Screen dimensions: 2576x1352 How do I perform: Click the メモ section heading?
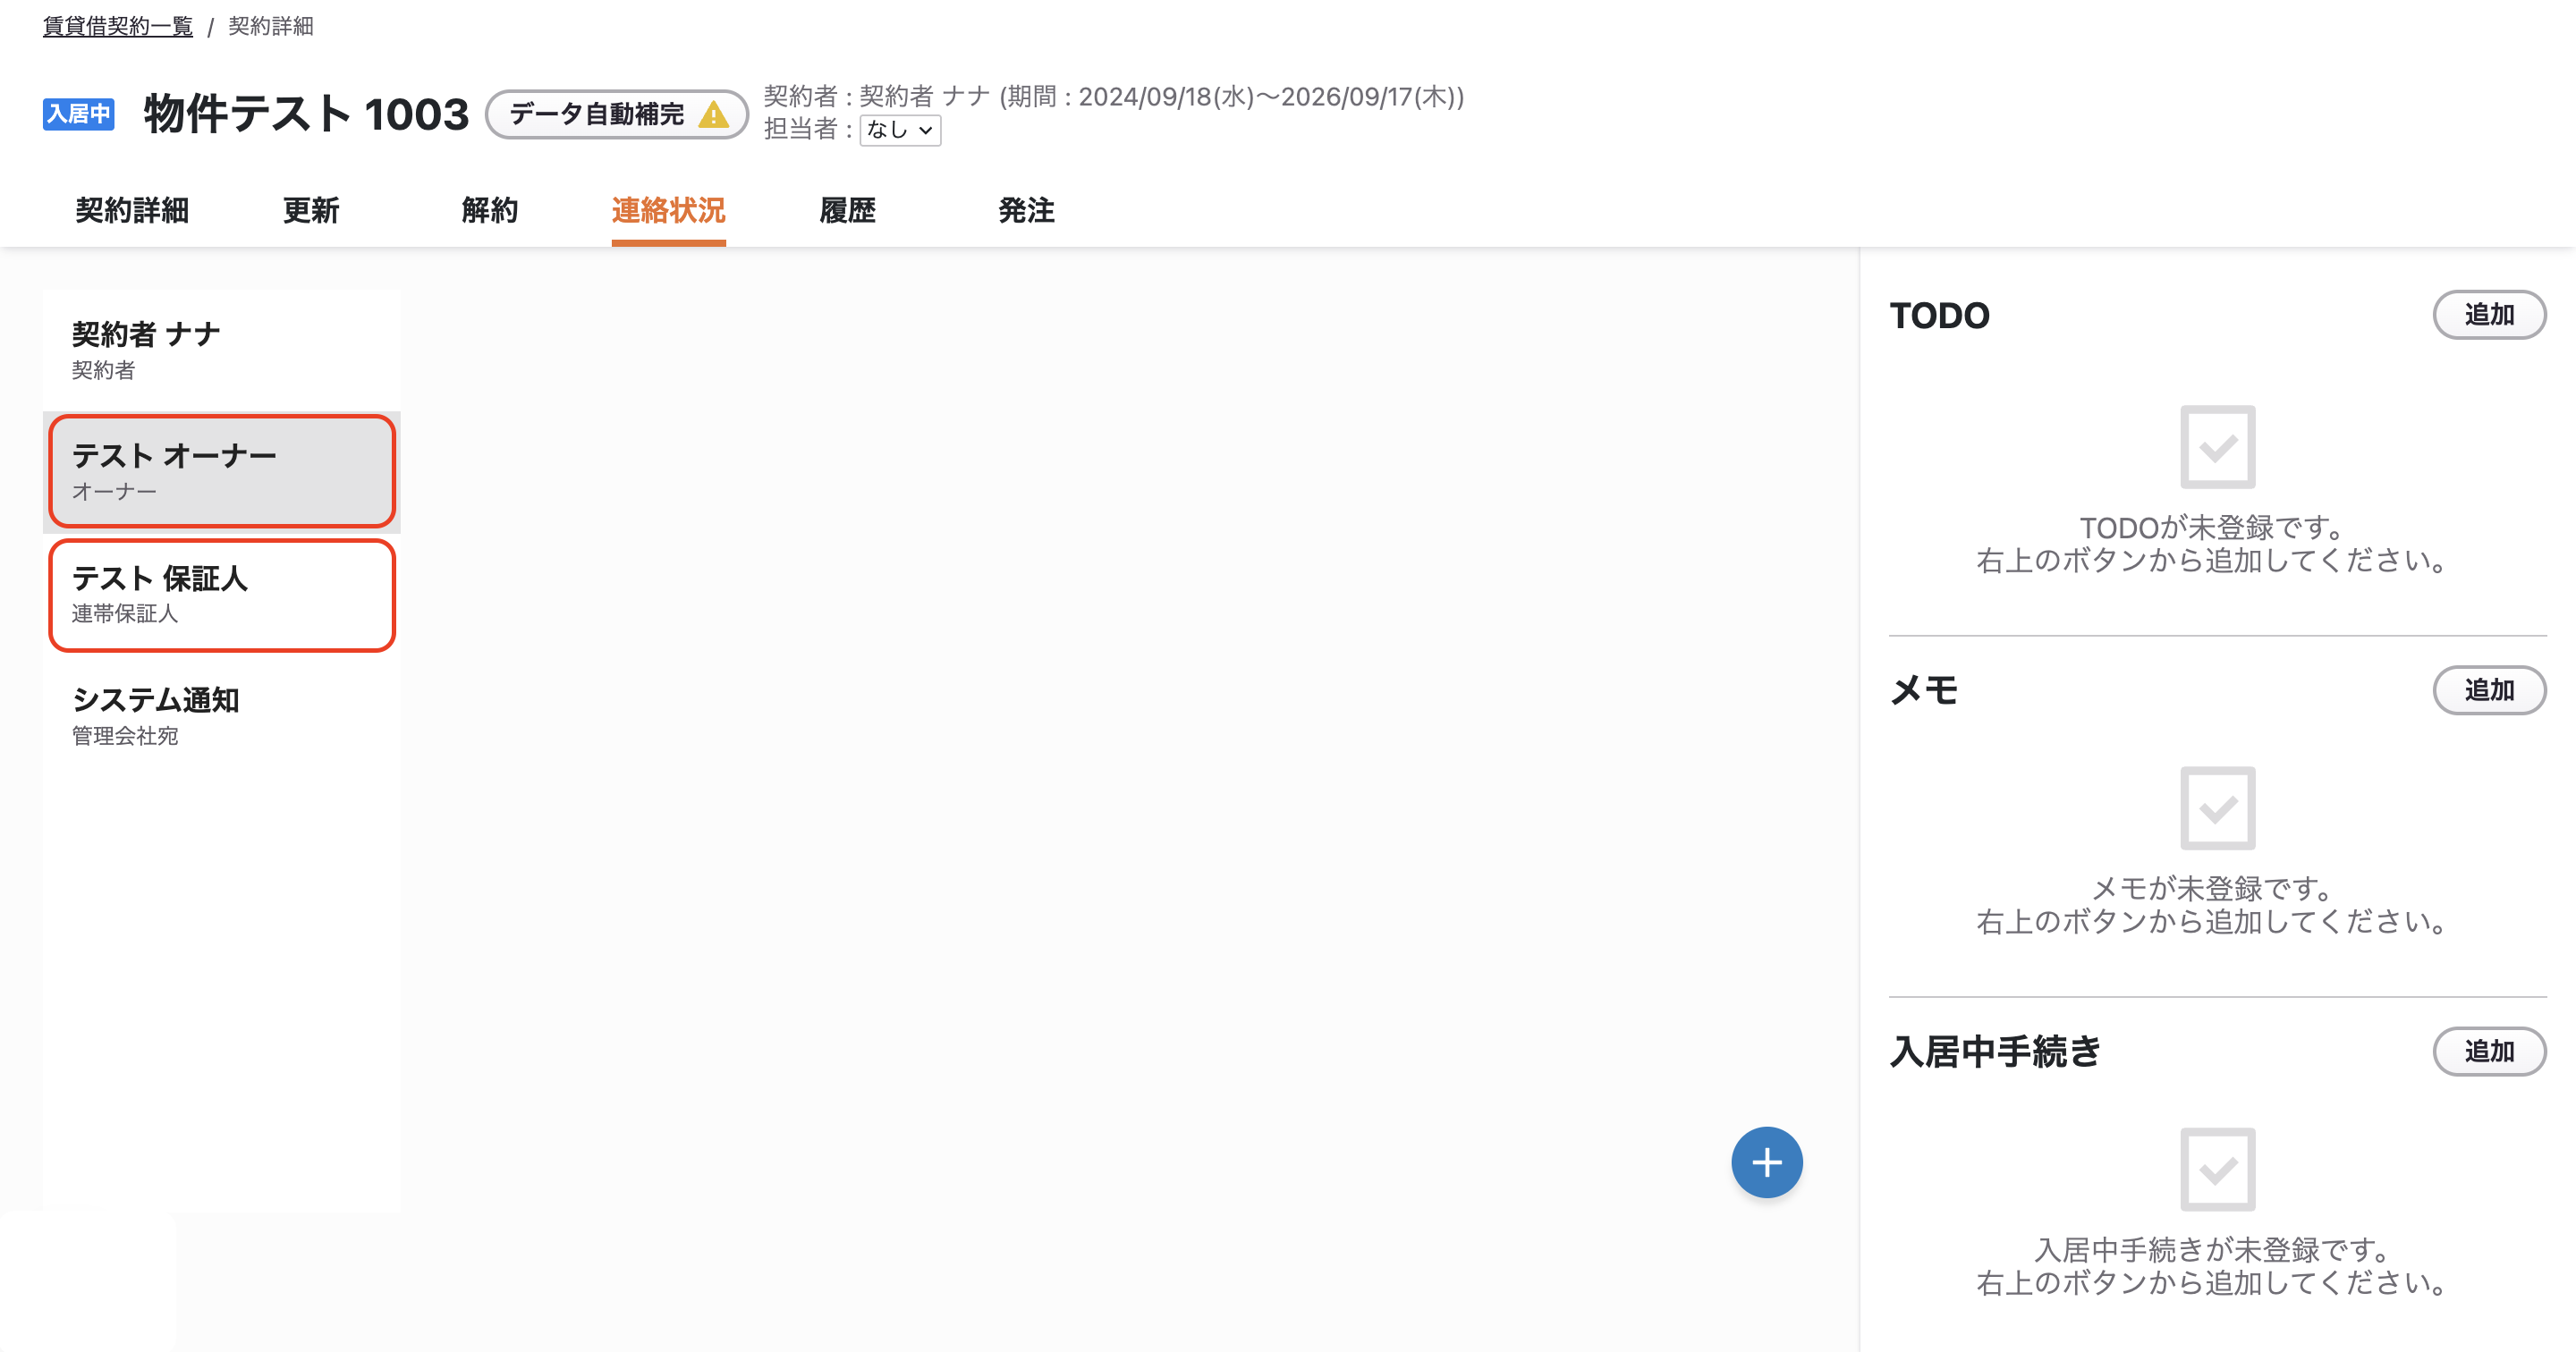pyautogui.click(x=1924, y=690)
